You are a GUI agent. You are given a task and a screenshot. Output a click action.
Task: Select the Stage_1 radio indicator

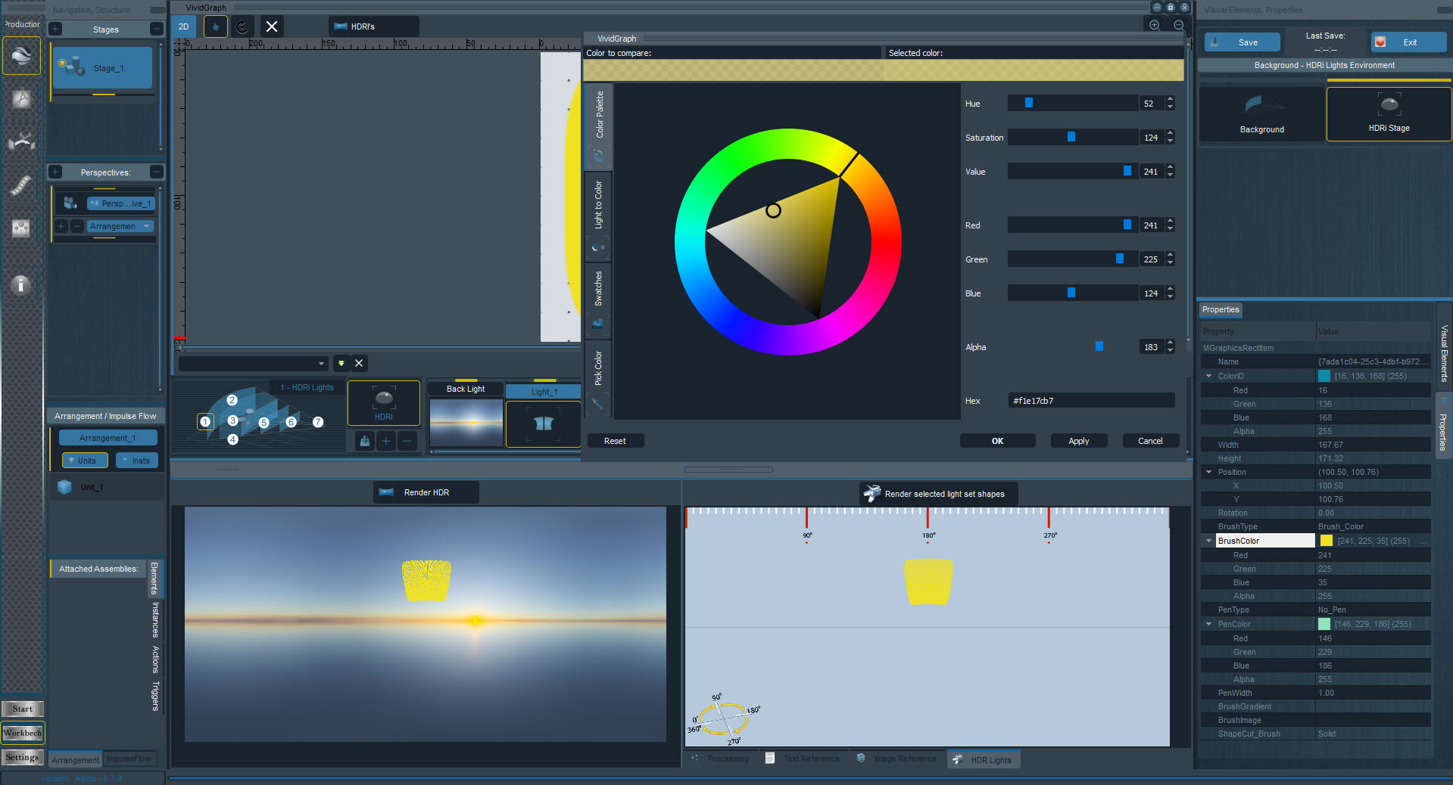pyautogui.click(x=62, y=64)
